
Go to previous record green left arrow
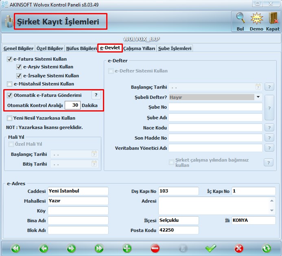(x=44, y=248)
